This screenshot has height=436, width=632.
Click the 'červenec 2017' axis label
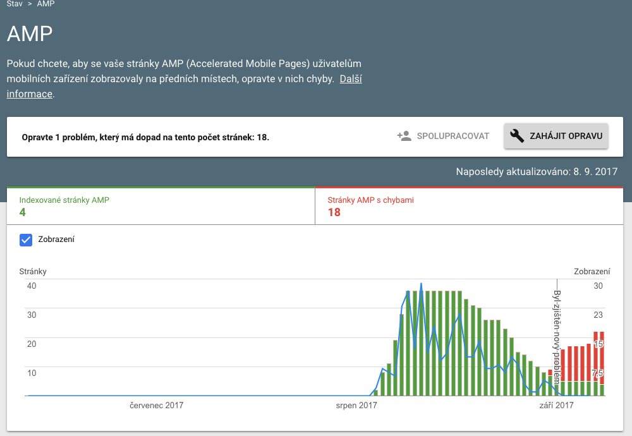coord(156,406)
